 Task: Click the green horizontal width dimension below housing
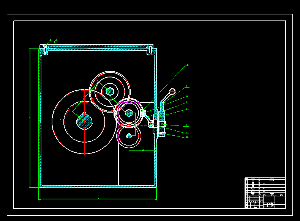[x=98, y=199]
